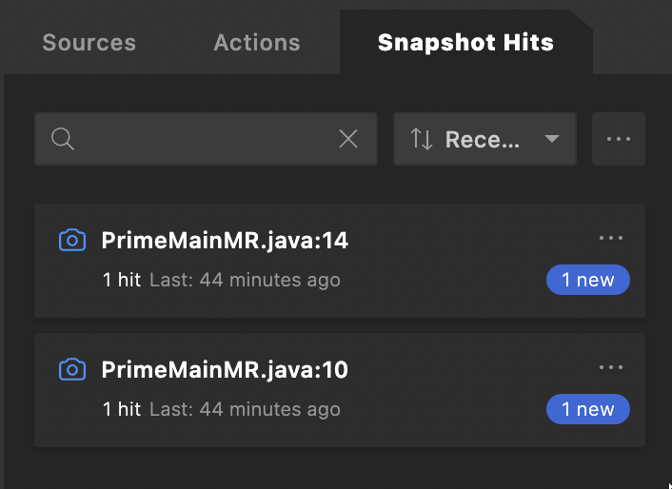Open the toolbar more options menu

[619, 139]
